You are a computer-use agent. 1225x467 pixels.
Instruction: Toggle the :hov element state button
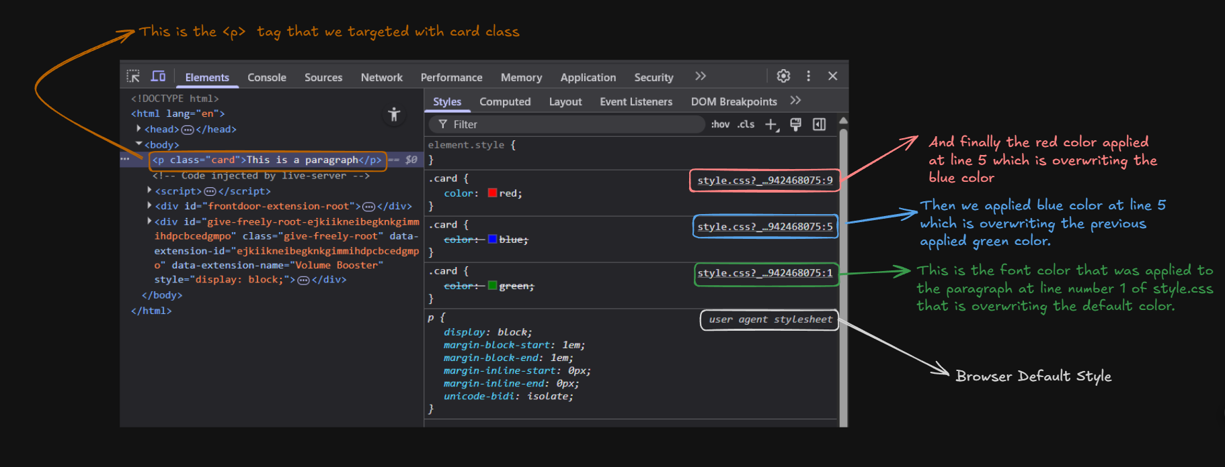(720, 125)
